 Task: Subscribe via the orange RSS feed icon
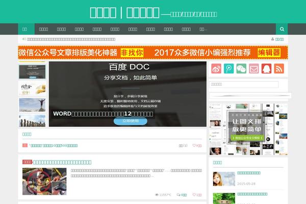[x=279, y=68]
